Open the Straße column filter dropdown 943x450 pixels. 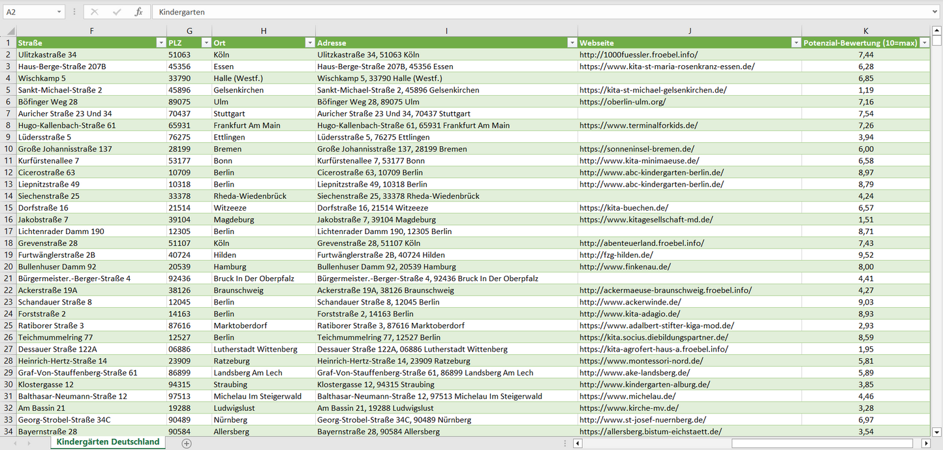pos(161,42)
